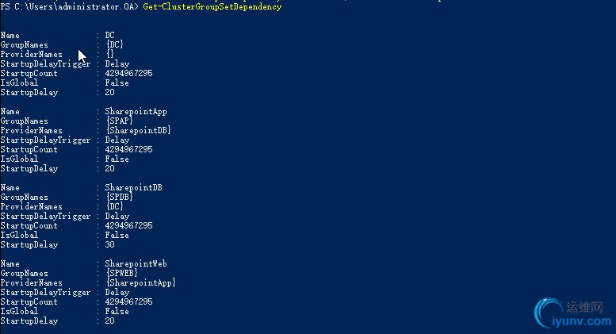Click the {DC} GroupNames value of DC set
Viewport: 616px width, 334px height.
[x=115, y=44]
